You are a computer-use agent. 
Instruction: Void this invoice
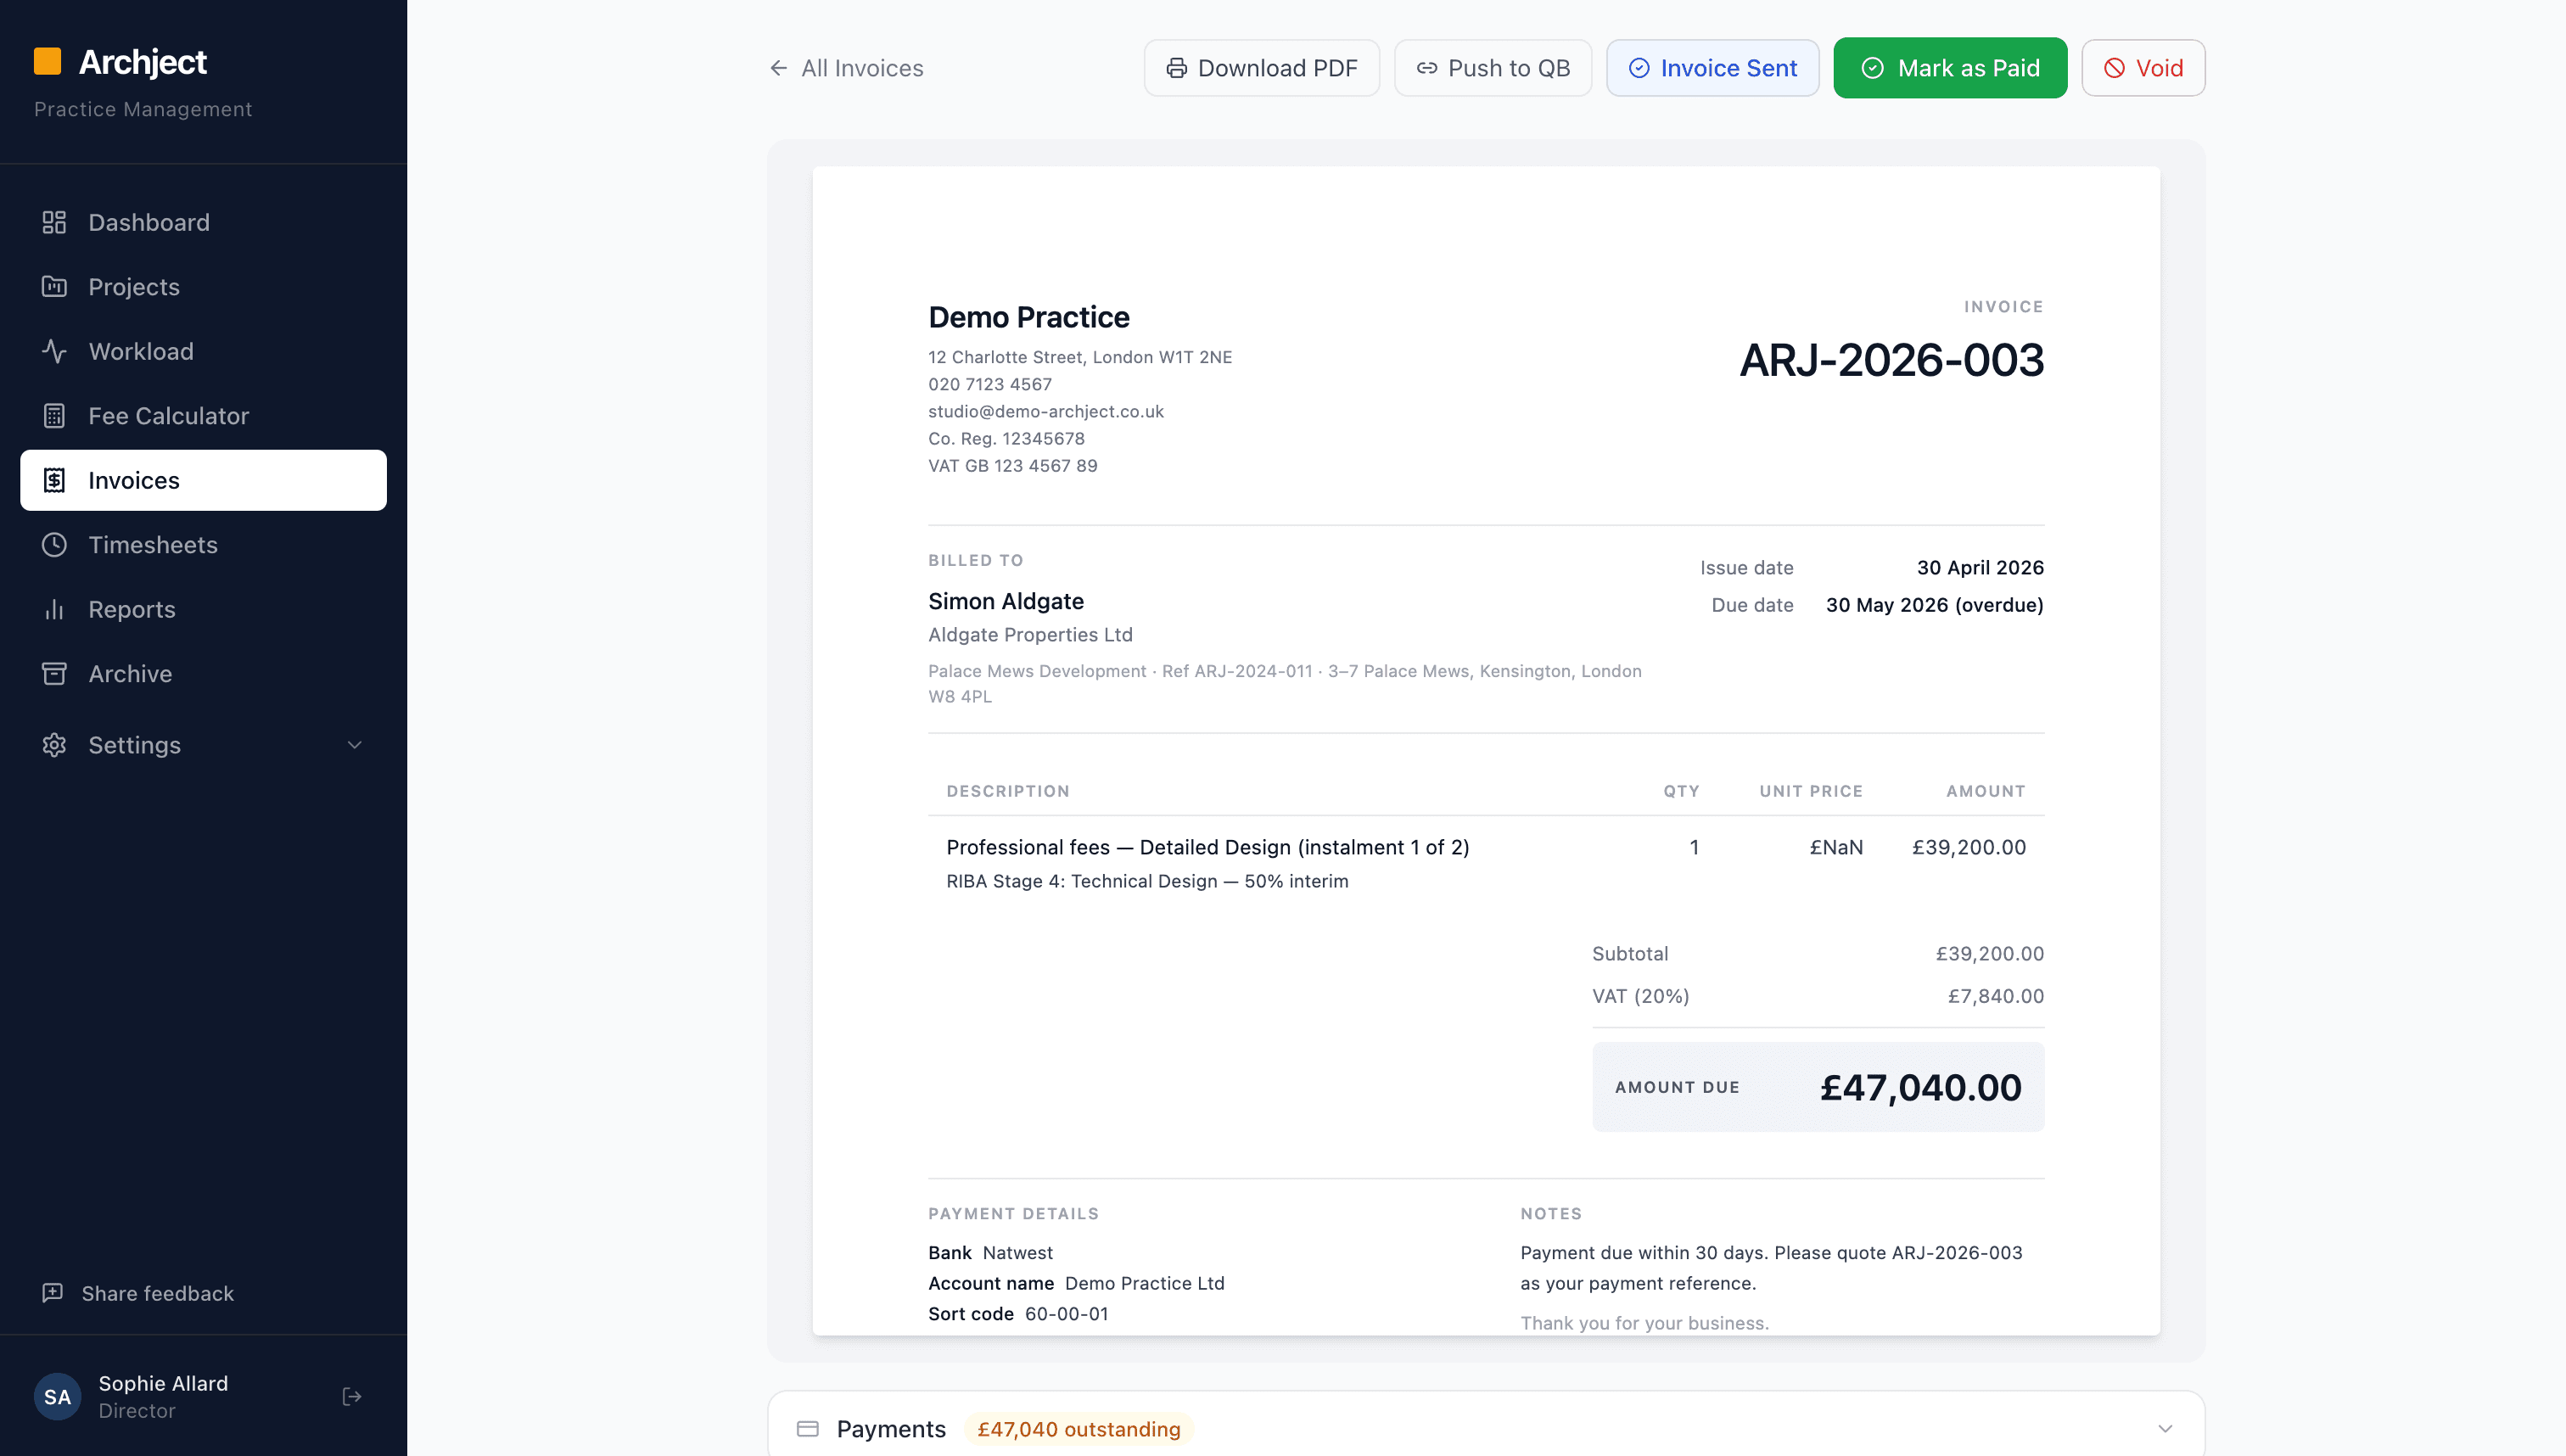coord(2143,68)
